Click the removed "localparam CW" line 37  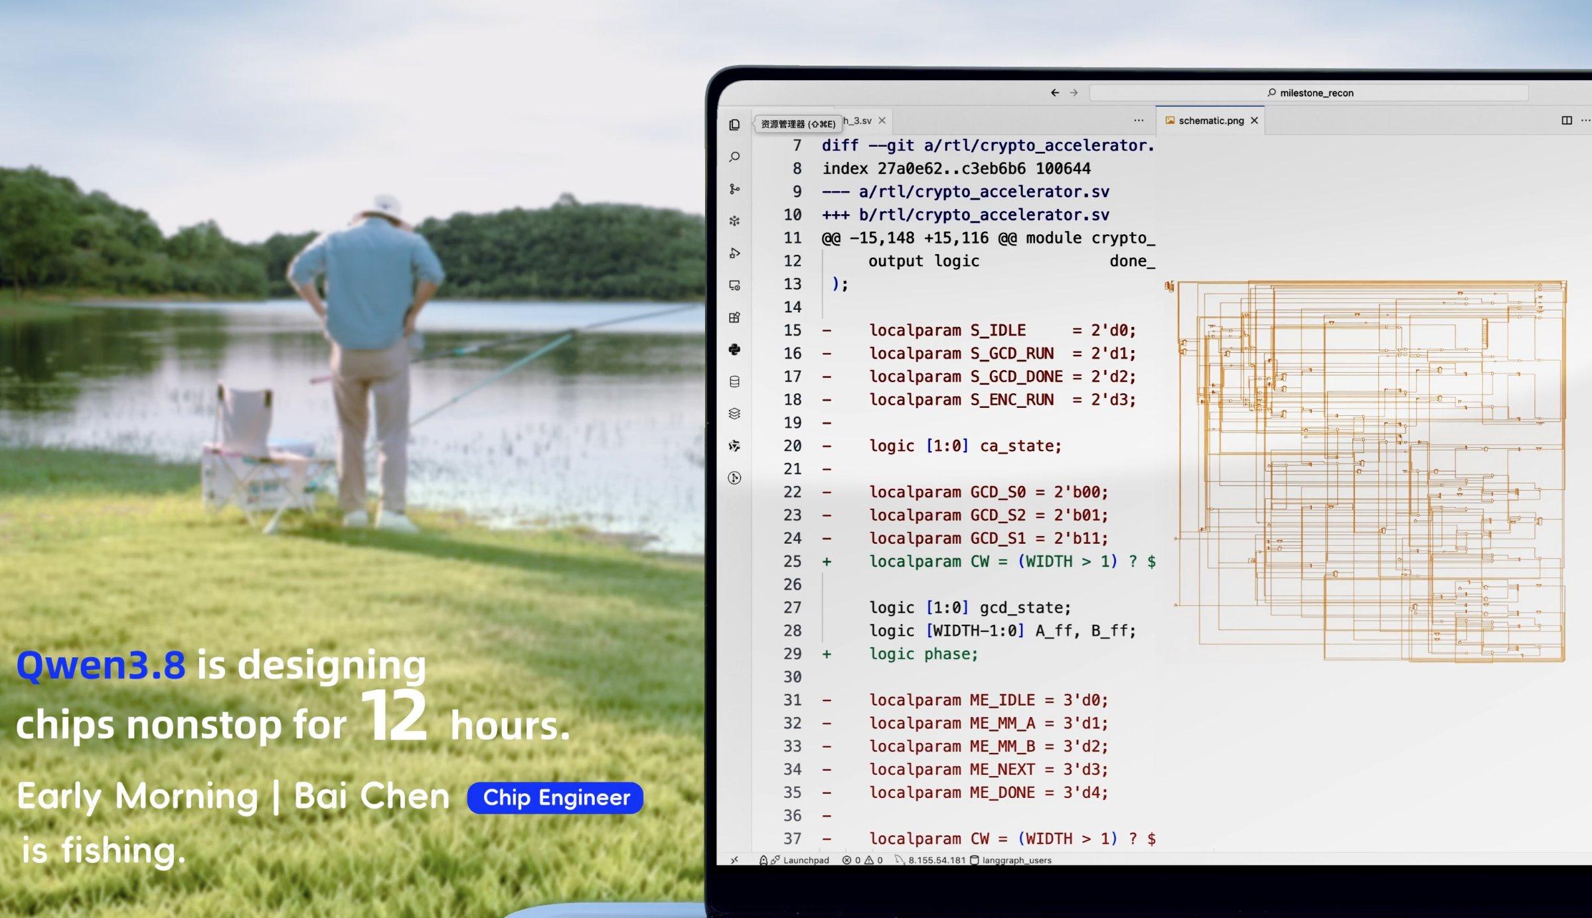tap(1012, 839)
